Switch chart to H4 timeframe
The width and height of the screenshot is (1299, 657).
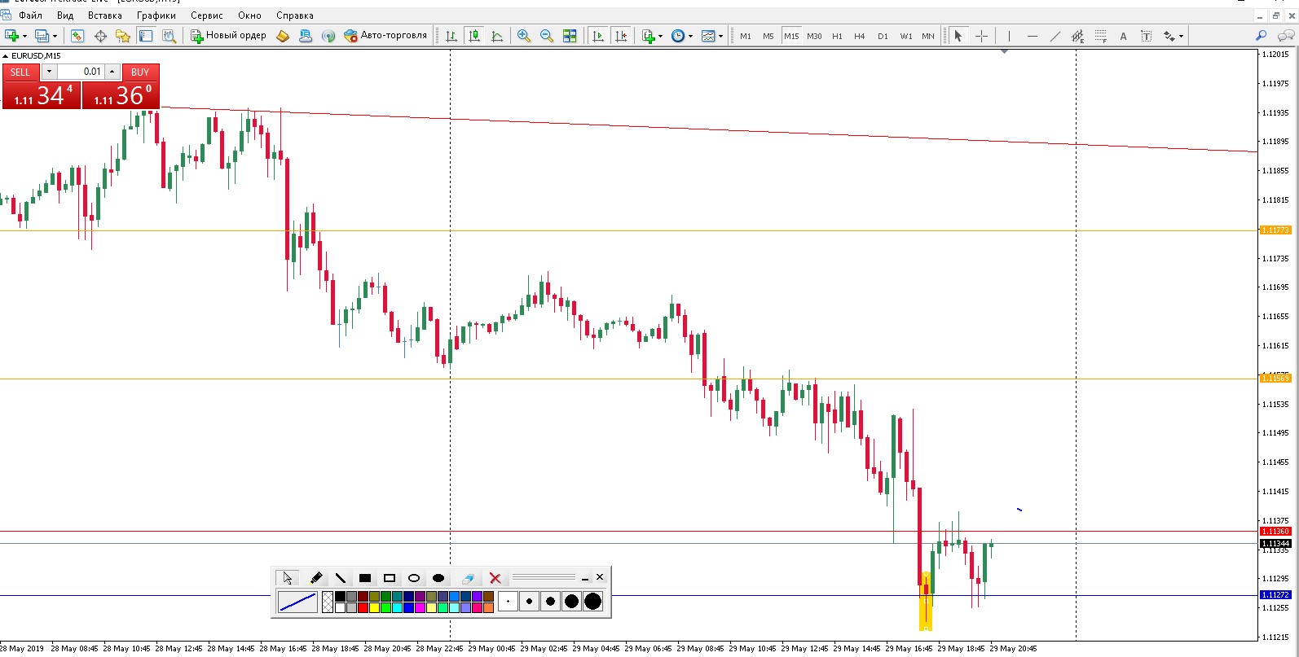tap(860, 36)
